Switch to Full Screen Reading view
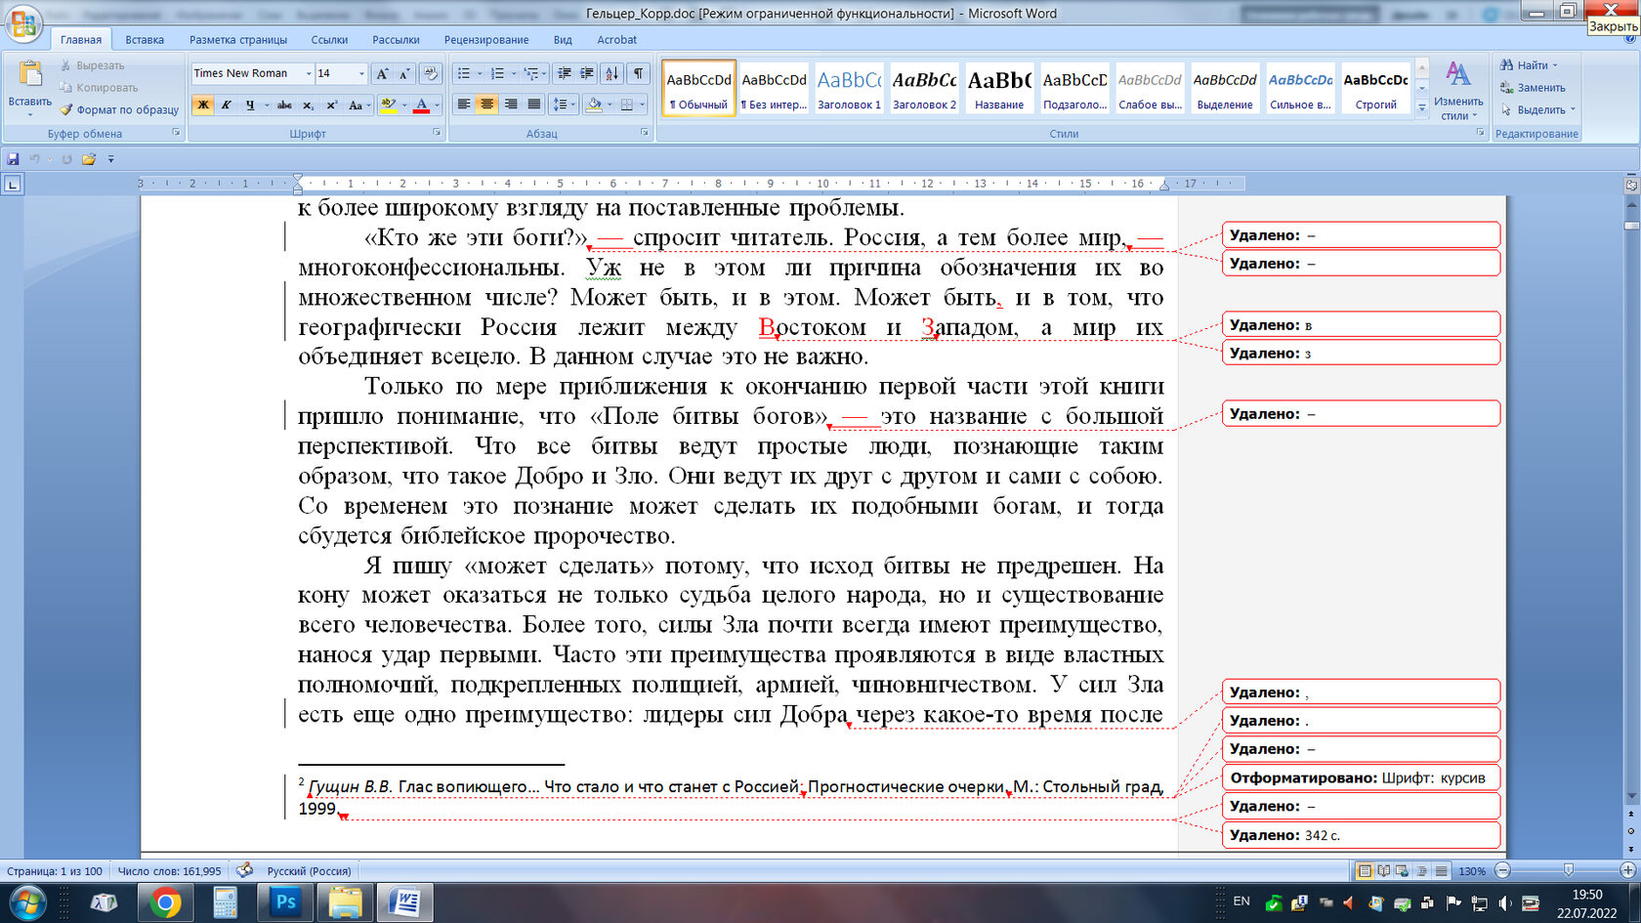 point(1383,870)
